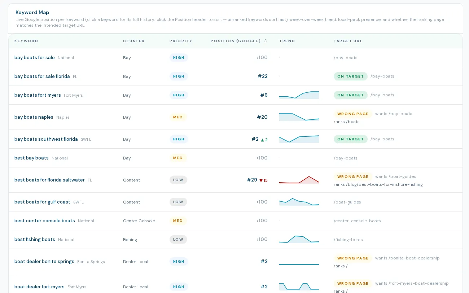Click WRONG PAGE badge for 'bay boats naples'
The height and width of the screenshot is (293, 469).
(x=353, y=114)
